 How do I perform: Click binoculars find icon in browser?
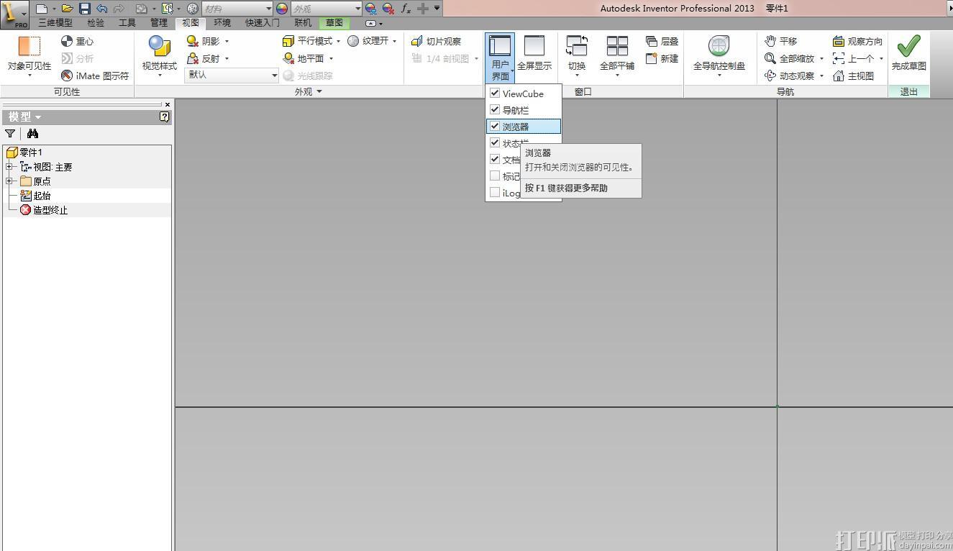[32, 134]
